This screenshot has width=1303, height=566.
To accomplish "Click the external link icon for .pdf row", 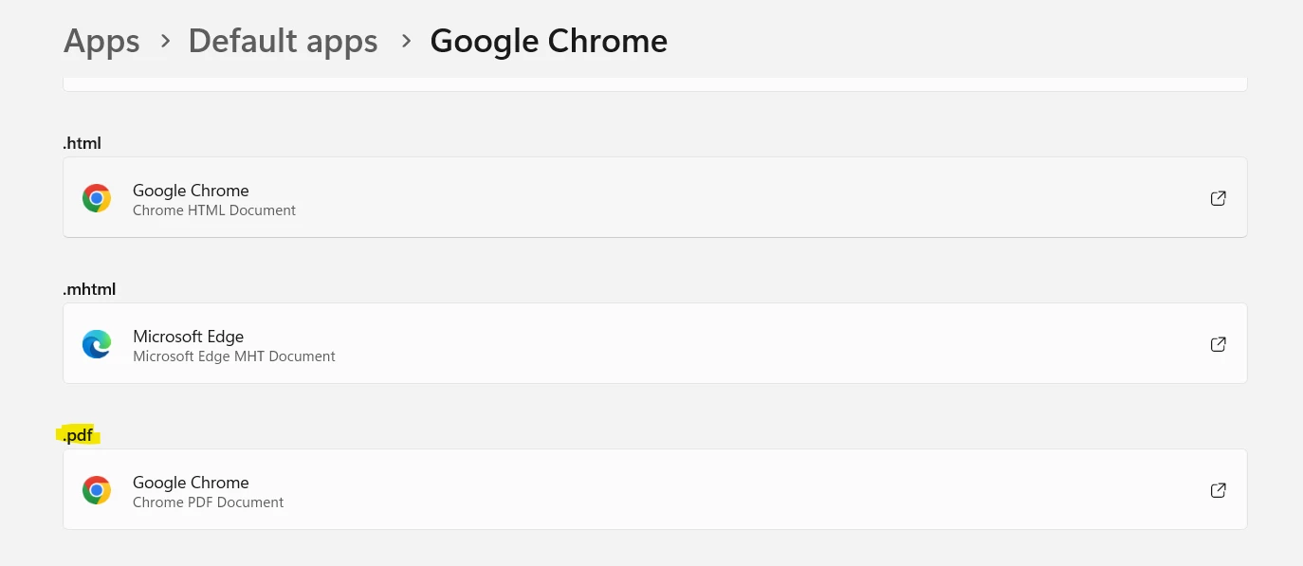I will [x=1218, y=490].
